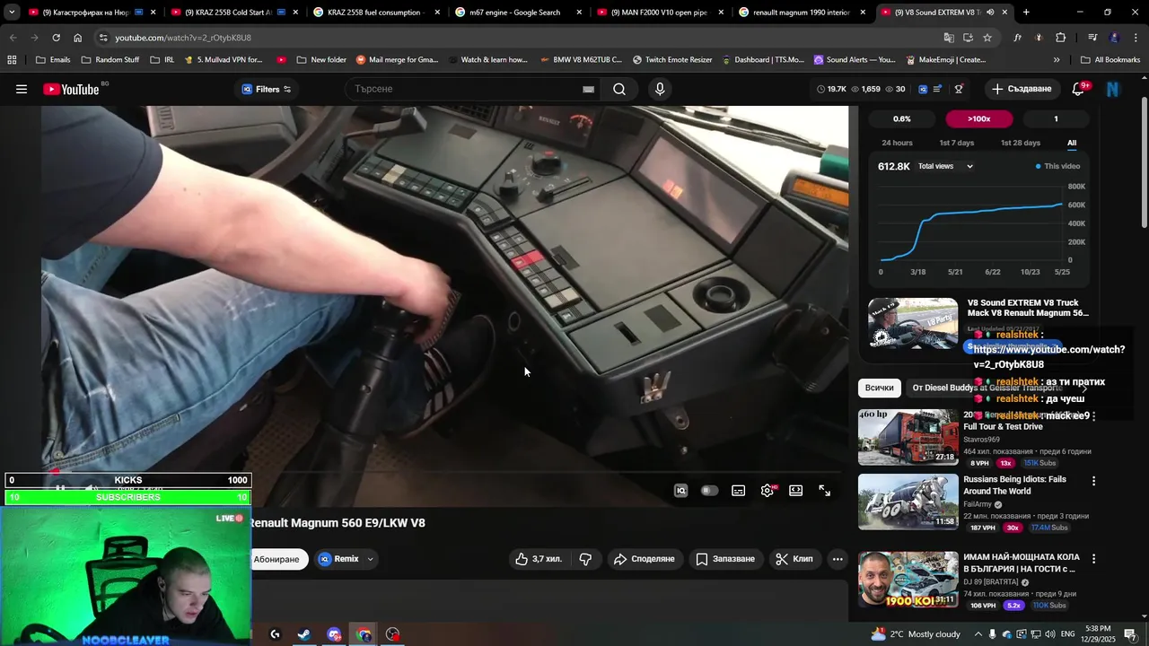The width and height of the screenshot is (1149, 646).
Task: Open the Remix dropdown arrow
Action: pos(370,559)
